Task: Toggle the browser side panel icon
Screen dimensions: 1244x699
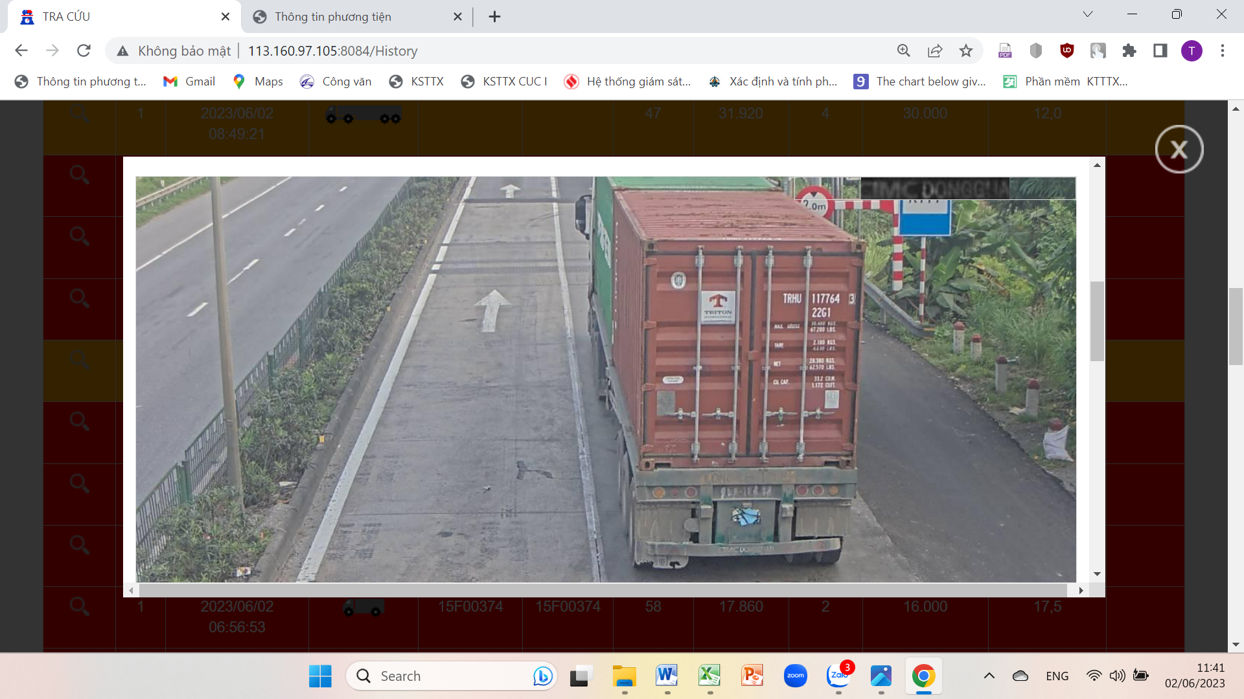Action: point(1160,50)
